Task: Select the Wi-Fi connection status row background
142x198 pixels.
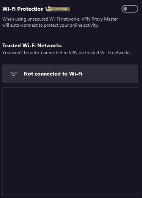Action: point(70,74)
